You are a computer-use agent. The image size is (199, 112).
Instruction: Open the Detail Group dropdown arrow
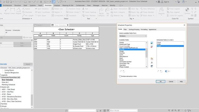tap(80, 12)
